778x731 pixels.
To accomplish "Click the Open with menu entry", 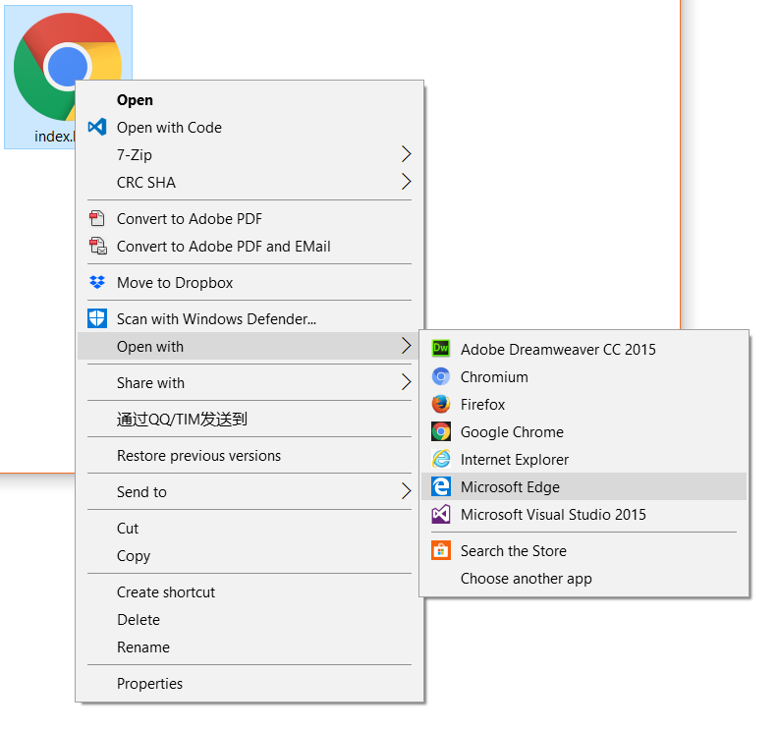I will tap(250, 346).
